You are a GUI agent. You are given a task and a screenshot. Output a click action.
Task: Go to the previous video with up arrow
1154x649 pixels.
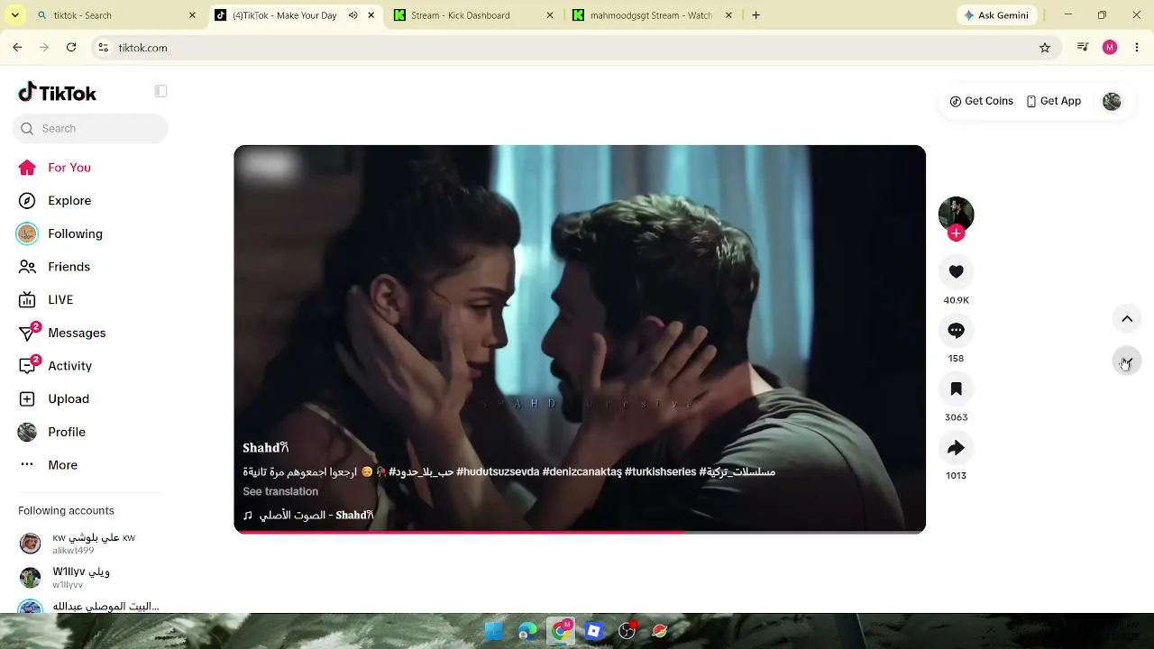pos(1127,319)
